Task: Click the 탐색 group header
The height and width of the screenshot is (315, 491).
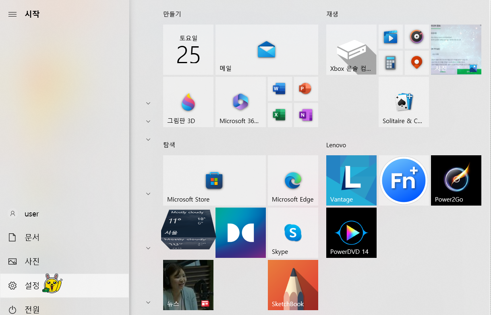Action: [x=169, y=145]
